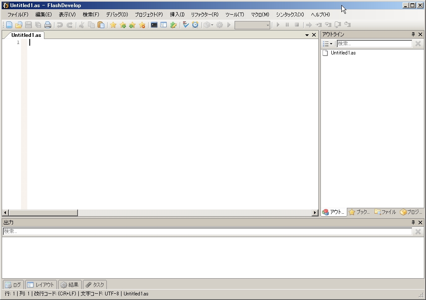Click the Paste clipboard icon
Screen dimensions: 426x300
coord(101,25)
